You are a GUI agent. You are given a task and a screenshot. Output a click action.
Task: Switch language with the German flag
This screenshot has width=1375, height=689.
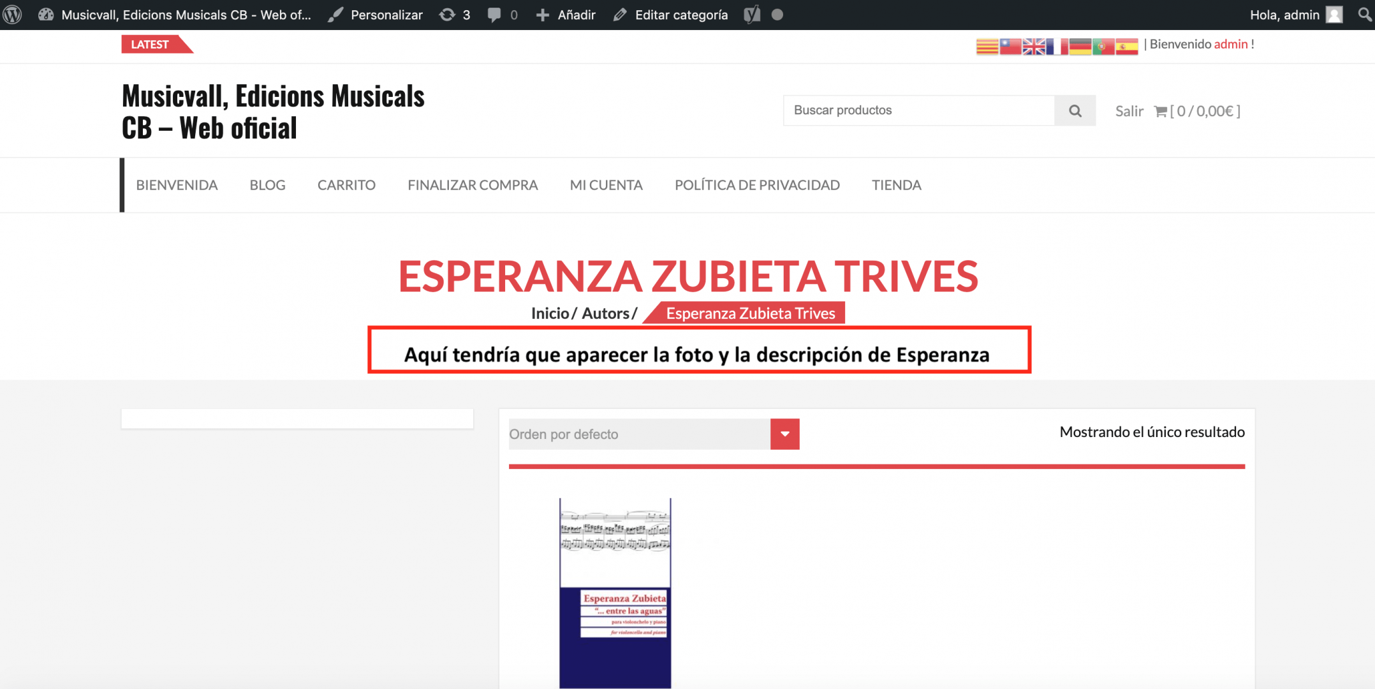click(x=1080, y=47)
